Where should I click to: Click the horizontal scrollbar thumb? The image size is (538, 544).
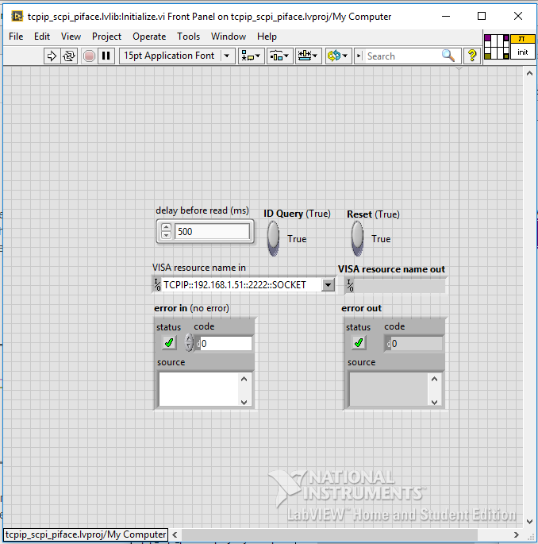point(329,534)
